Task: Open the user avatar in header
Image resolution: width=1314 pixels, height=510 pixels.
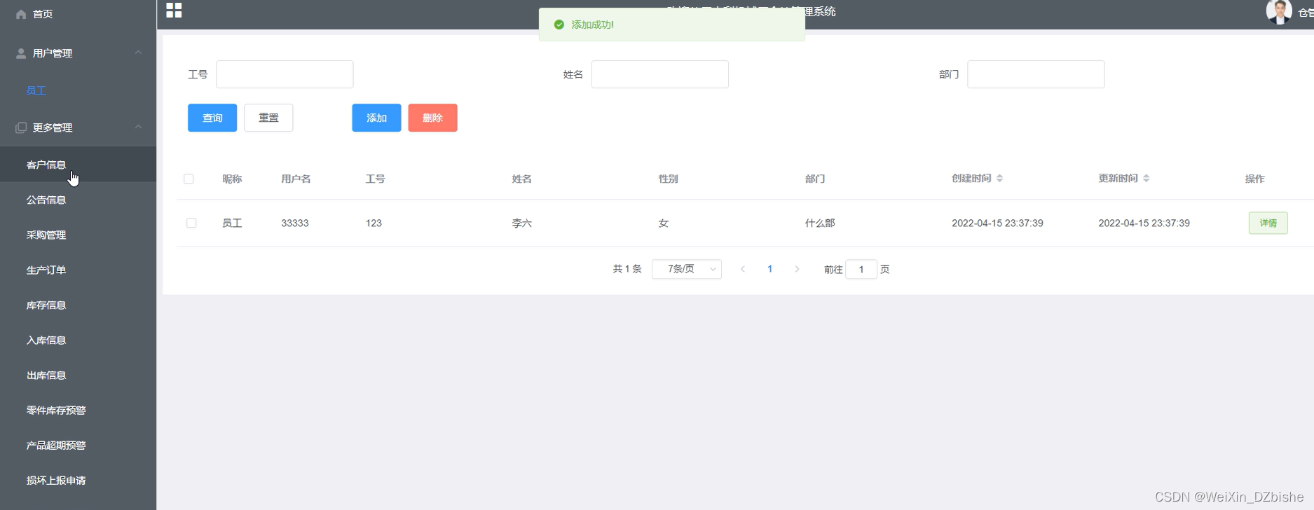Action: coord(1279,12)
